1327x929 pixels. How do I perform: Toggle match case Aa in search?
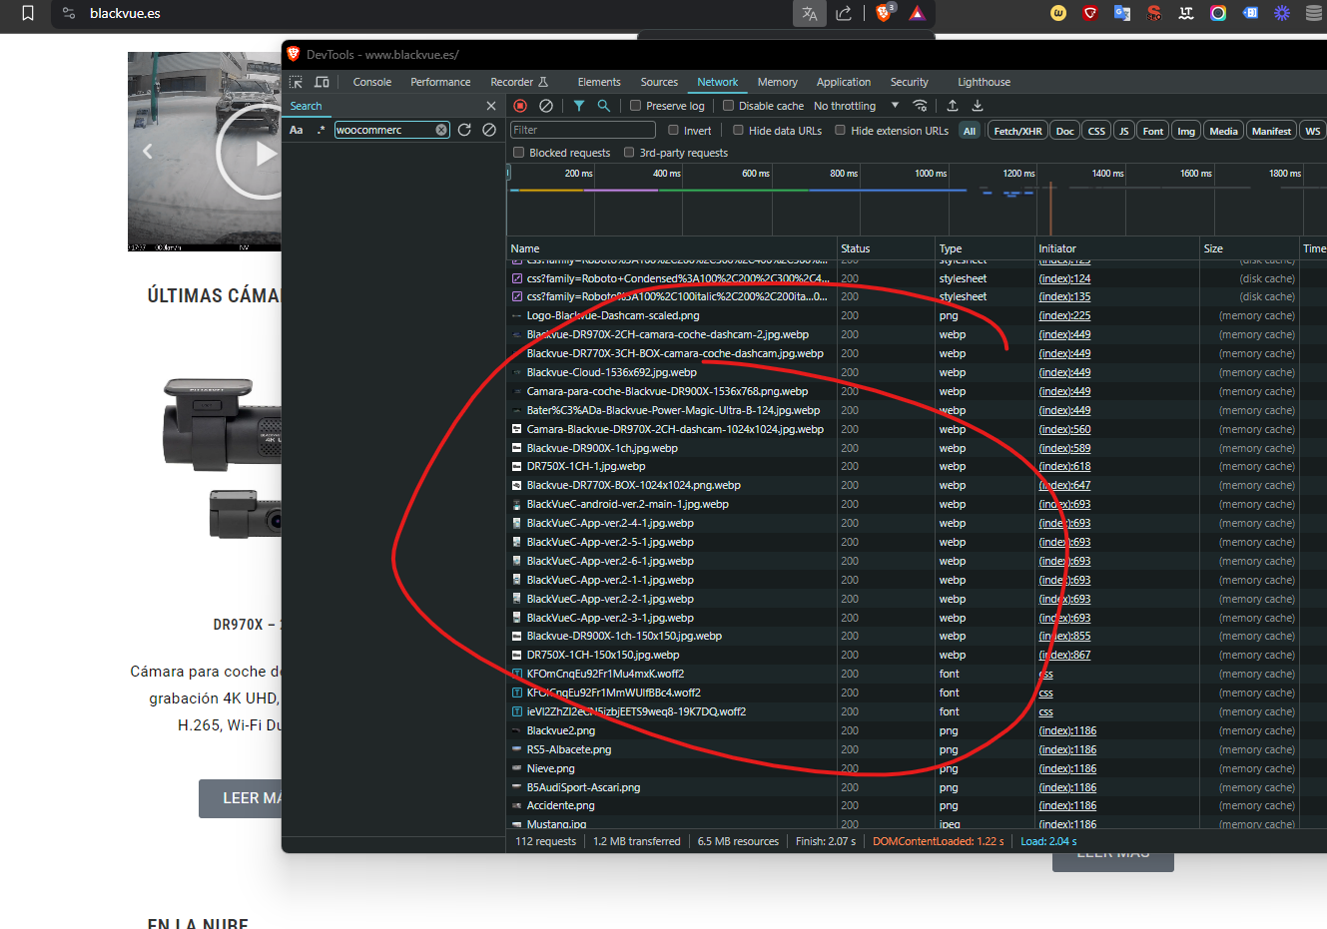(x=297, y=130)
